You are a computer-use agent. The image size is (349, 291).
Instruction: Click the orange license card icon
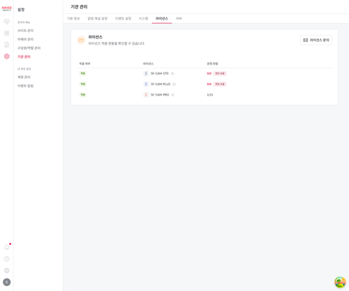[x=81, y=40]
